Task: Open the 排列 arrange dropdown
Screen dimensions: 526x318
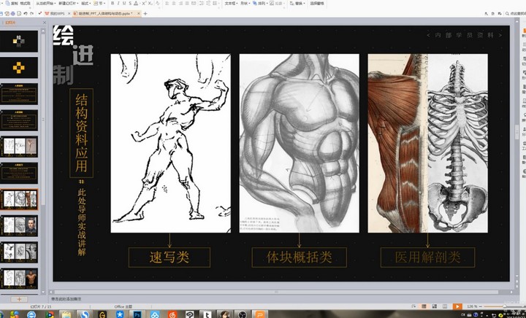Action: 260,3
